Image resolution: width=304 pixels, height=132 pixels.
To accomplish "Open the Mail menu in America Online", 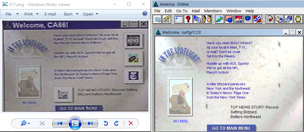I will [x=196, y=11].
